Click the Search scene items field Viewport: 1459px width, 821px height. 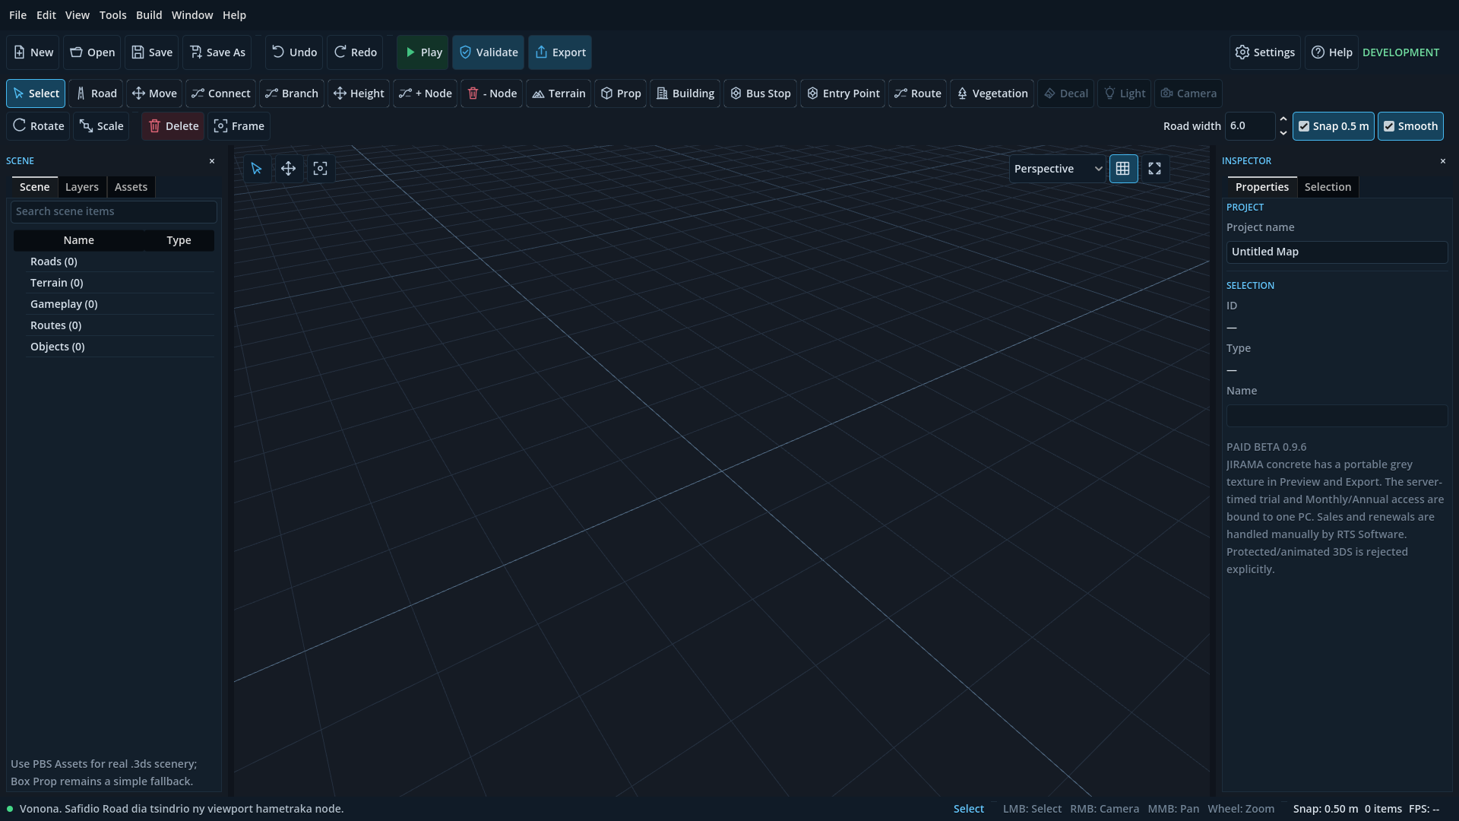[x=114, y=211]
